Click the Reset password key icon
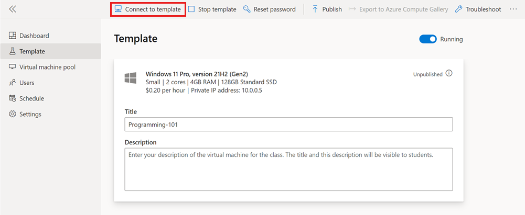This screenshot has width=525, height=215. click(x=247, y=9)
